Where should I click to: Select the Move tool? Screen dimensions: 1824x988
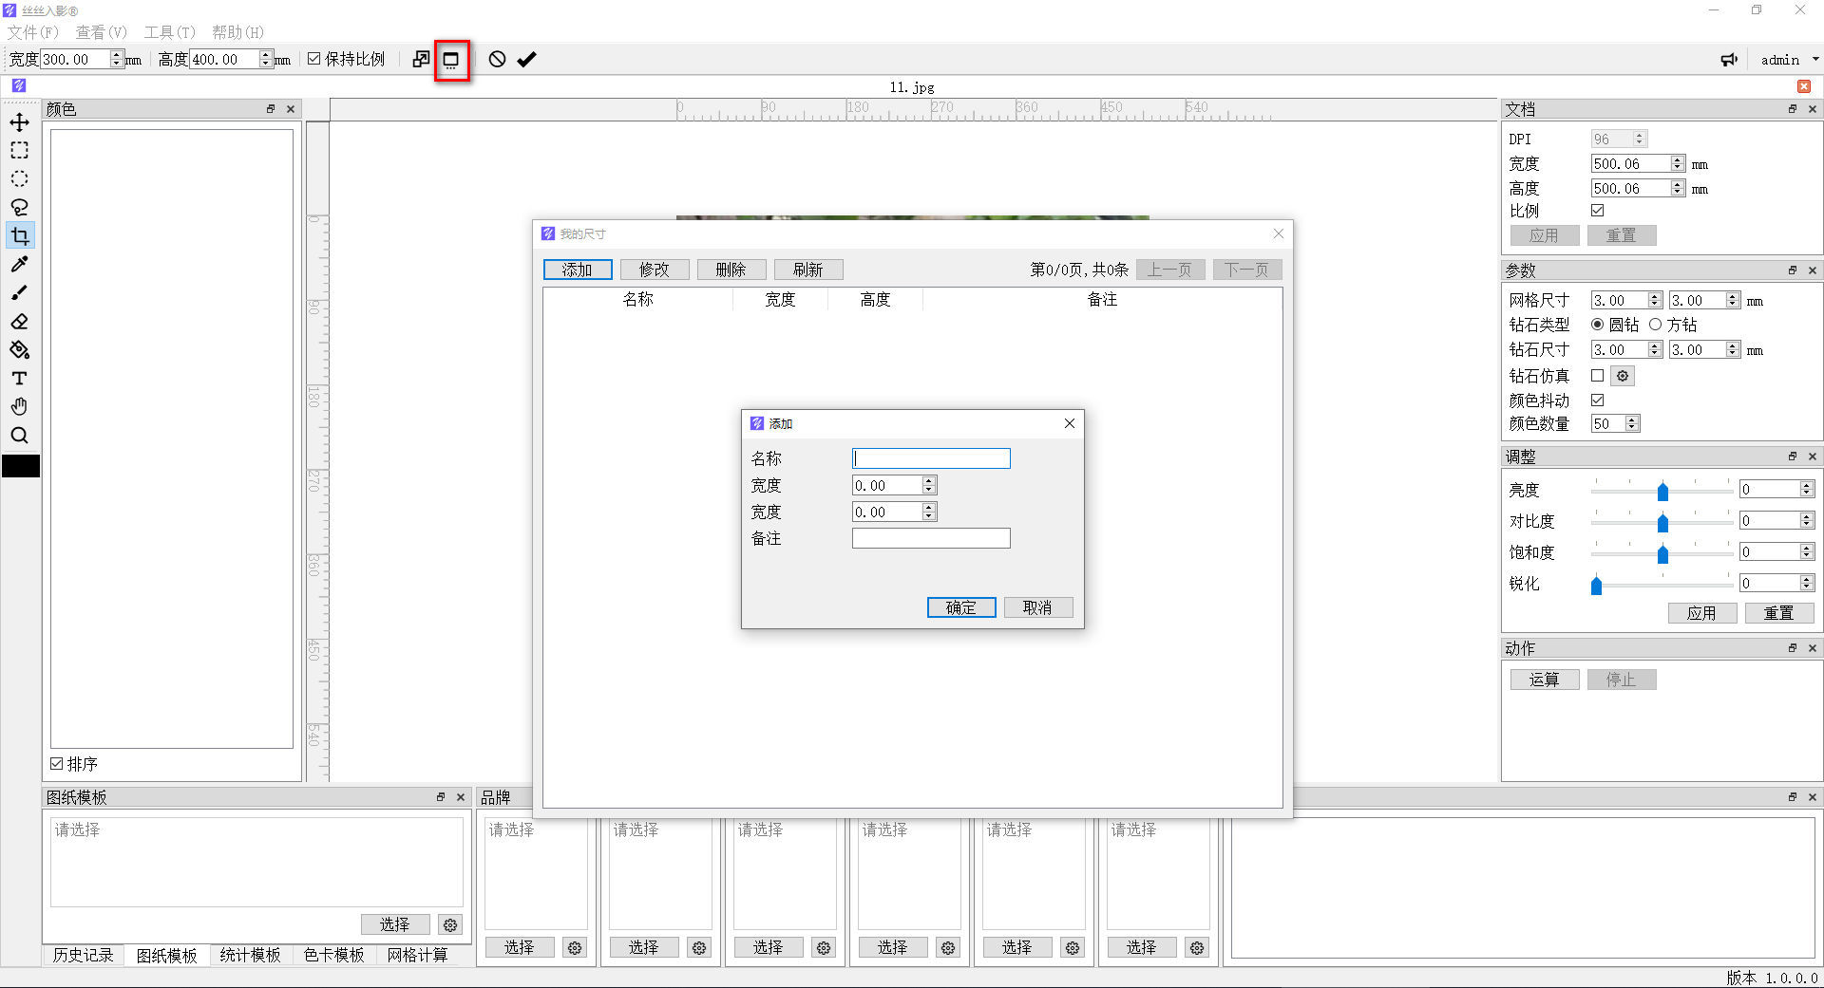19,122
